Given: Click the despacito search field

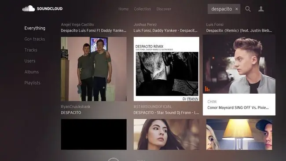Looking at the screenshot, I should [224, 9].
